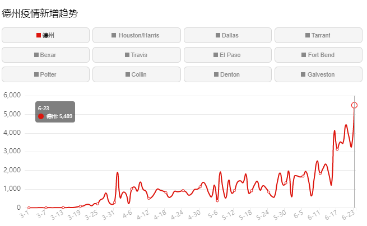
Task: Click the gray square icon beside Galveston
Action: click(303, 74)
